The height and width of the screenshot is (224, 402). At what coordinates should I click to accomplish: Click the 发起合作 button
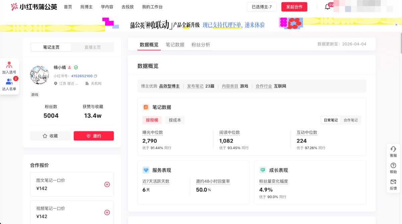point(294,7)
